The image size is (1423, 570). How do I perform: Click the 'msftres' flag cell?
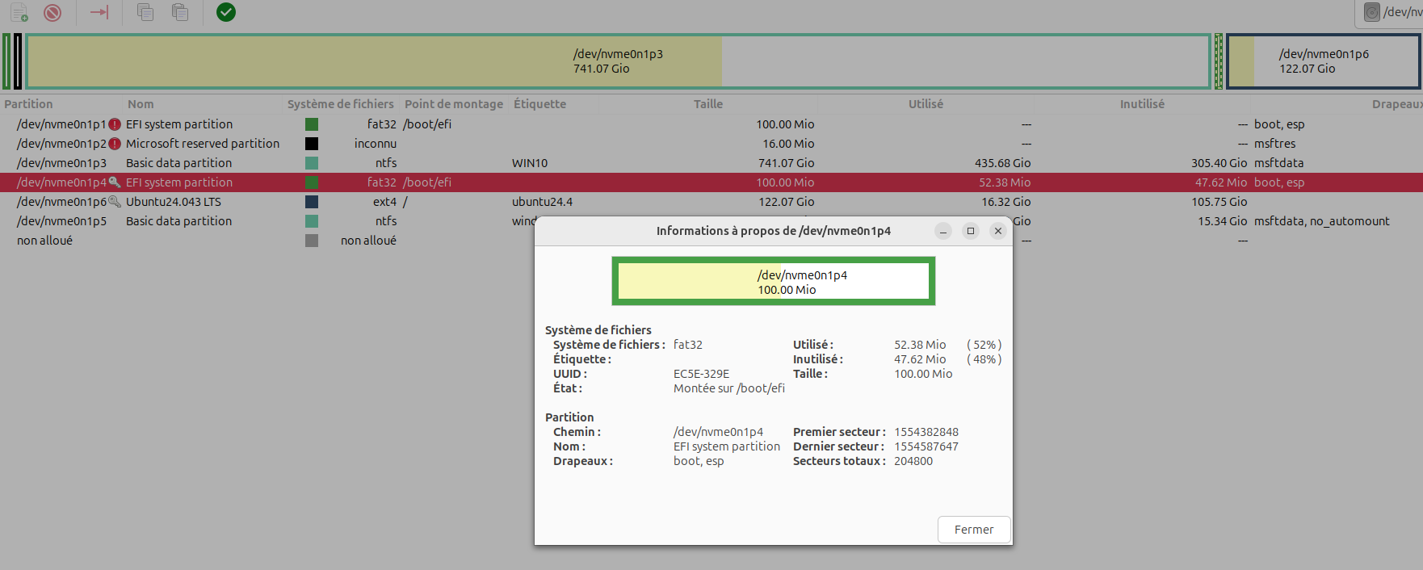pyautogui.click(x=1274, y=144)
